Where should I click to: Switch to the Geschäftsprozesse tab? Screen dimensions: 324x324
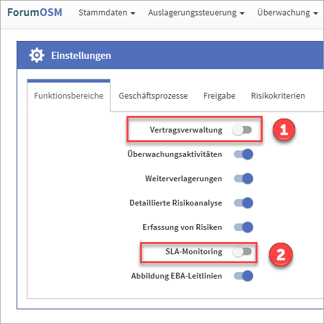click(153, 95)
